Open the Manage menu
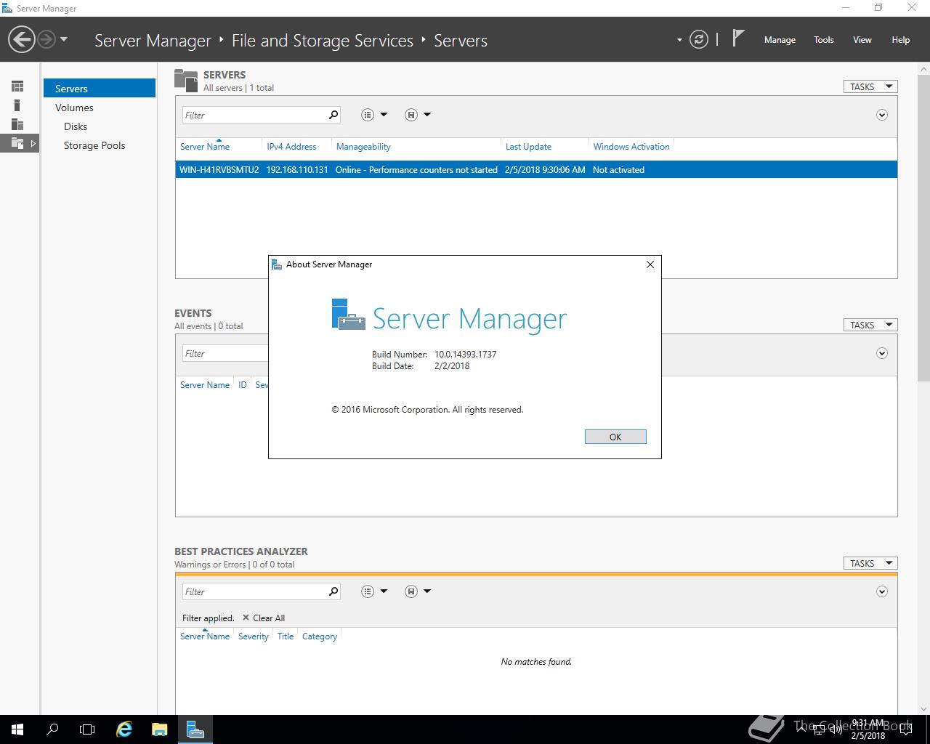 (x=780, y=40)
